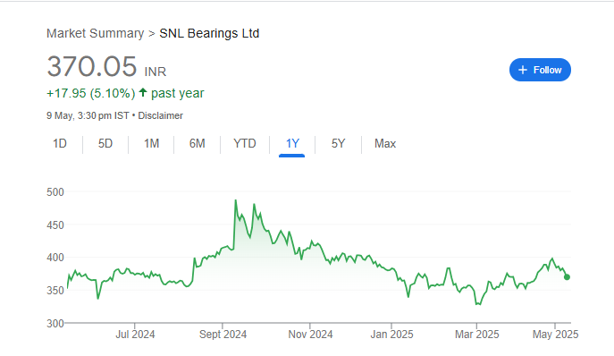Select the 1Y time range tab
Screen dimensions: 614x356
tap(292, 143)
